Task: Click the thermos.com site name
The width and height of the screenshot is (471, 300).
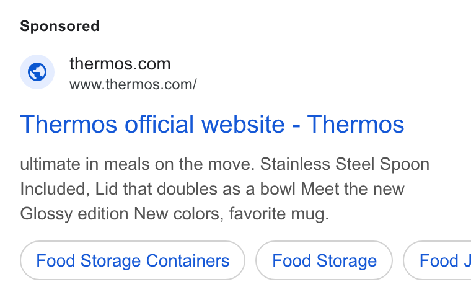Action: tap(120, 64)
